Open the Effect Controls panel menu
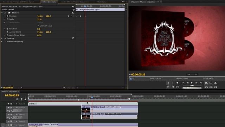Image resolution: width=225 pixels, height=127 pixels. pyautogui.click(x=123, y=2)
